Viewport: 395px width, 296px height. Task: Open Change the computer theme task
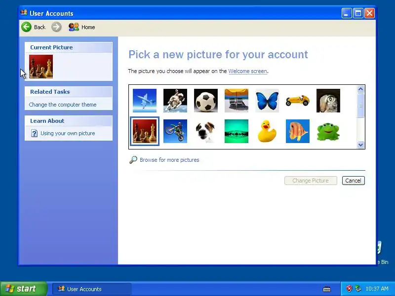(x=63, y=105)
